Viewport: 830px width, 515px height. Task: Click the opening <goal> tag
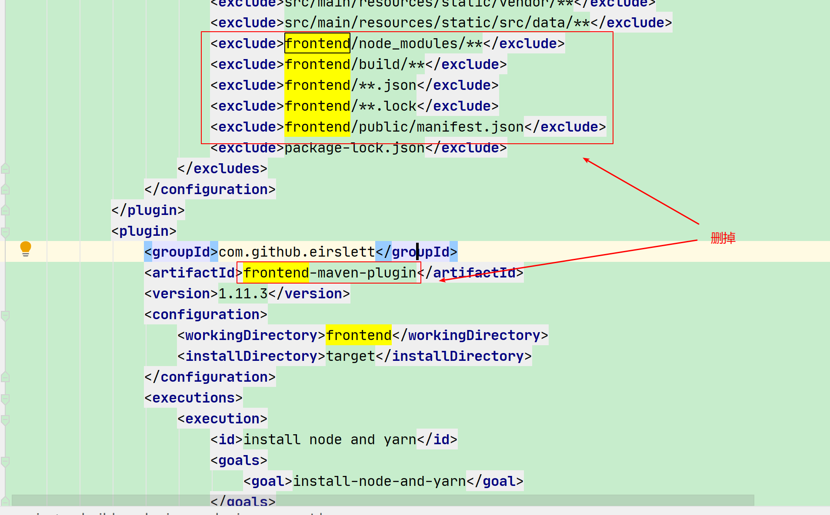[268, 481]
